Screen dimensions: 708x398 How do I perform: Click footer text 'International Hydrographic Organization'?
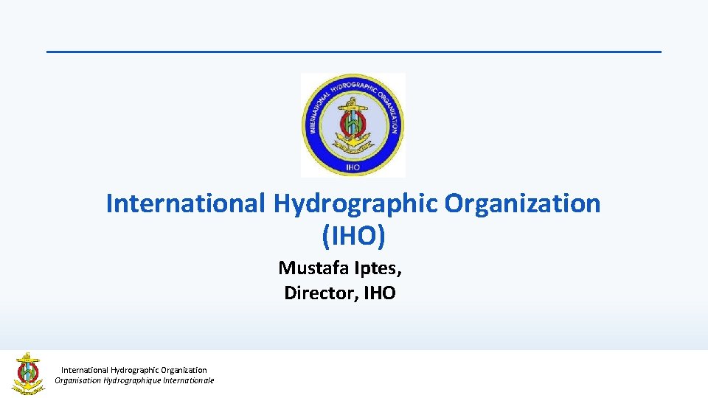point(134,370)
